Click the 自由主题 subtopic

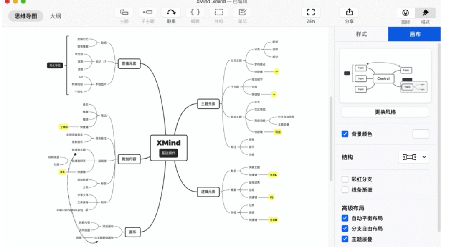(x=236, y=117)
